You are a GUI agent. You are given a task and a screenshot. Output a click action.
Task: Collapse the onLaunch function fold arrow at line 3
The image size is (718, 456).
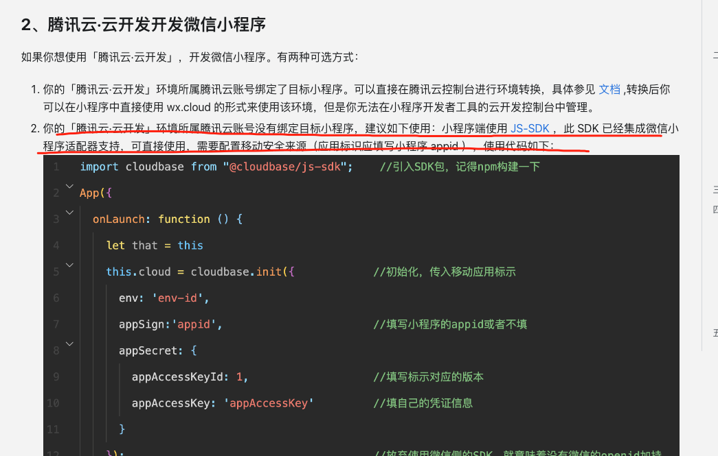coord(69,213)
